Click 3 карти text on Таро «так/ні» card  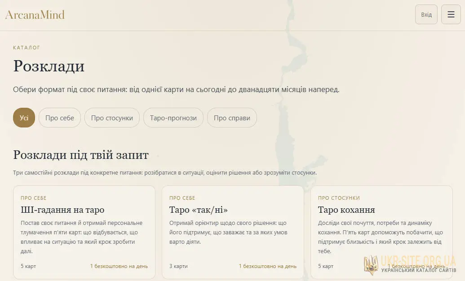178,266
